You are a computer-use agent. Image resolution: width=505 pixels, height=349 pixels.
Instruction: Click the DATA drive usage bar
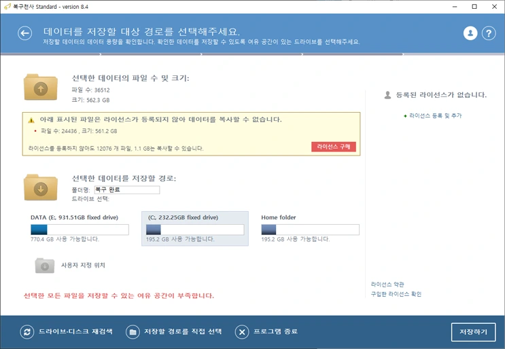click(x=80, y=229)
